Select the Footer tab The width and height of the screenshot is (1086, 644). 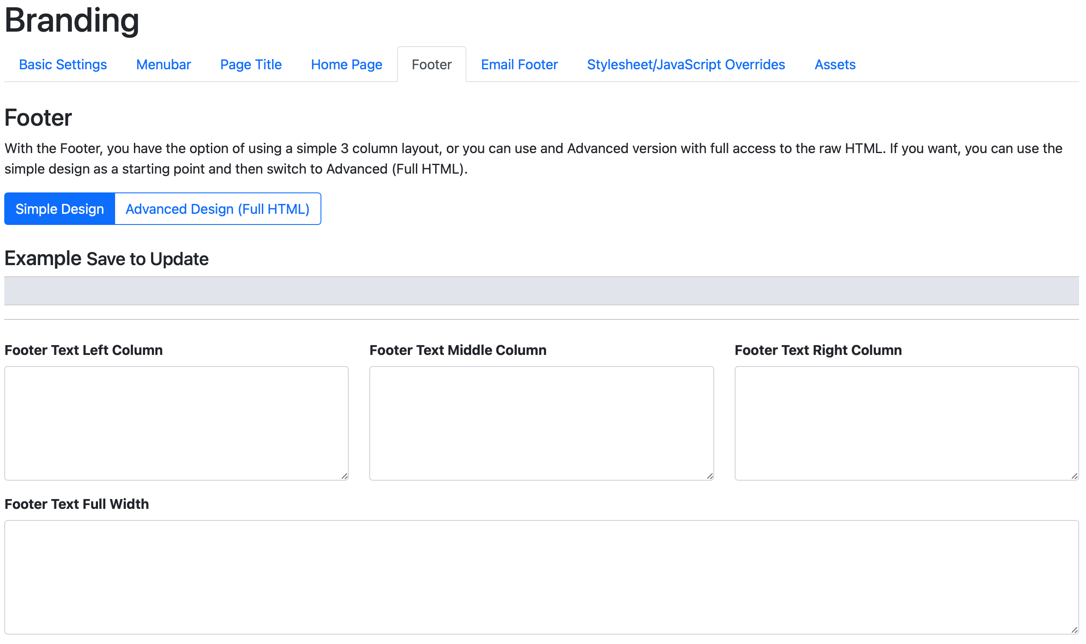click(431, 65)
